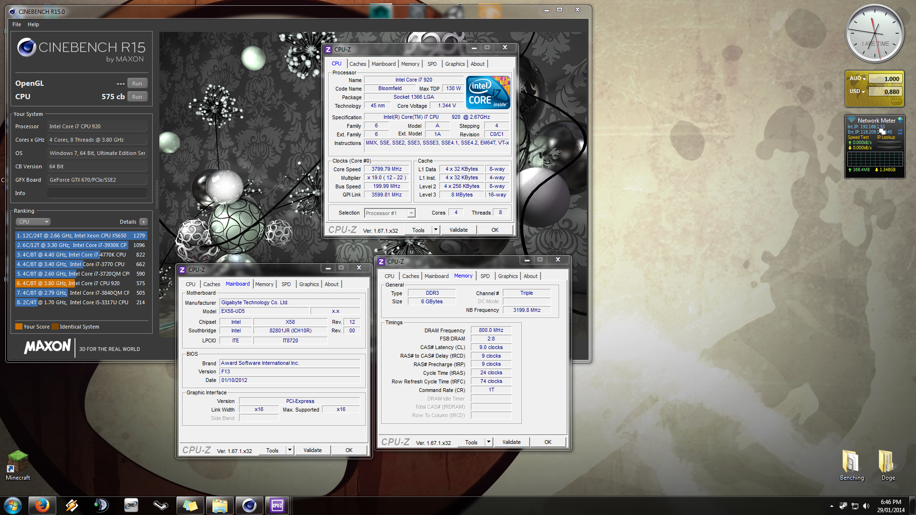The height and width of the screenshot is (515, 916).
Task: Click the Network Meter globe icon
Action: pos(900,120)
